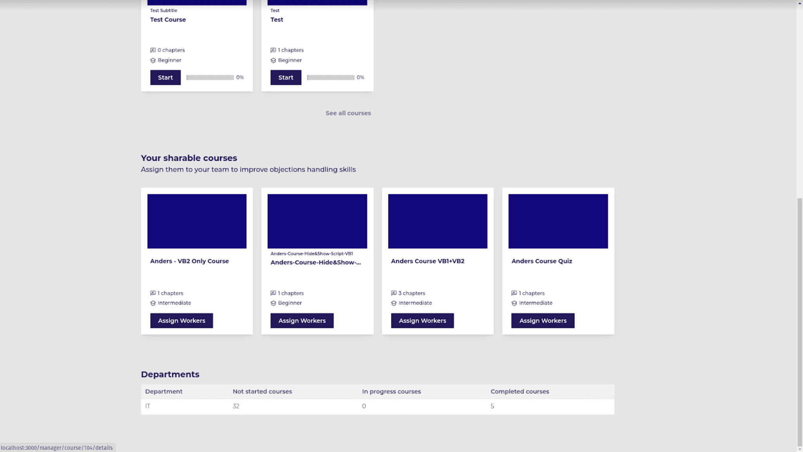Start the Test Course
The image size is (803, 452).
click(165, 77)
